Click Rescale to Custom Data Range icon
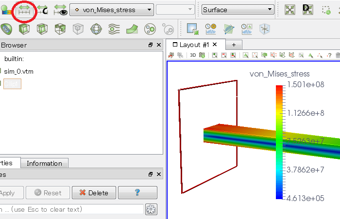340x219 pixels. (42, 10)
